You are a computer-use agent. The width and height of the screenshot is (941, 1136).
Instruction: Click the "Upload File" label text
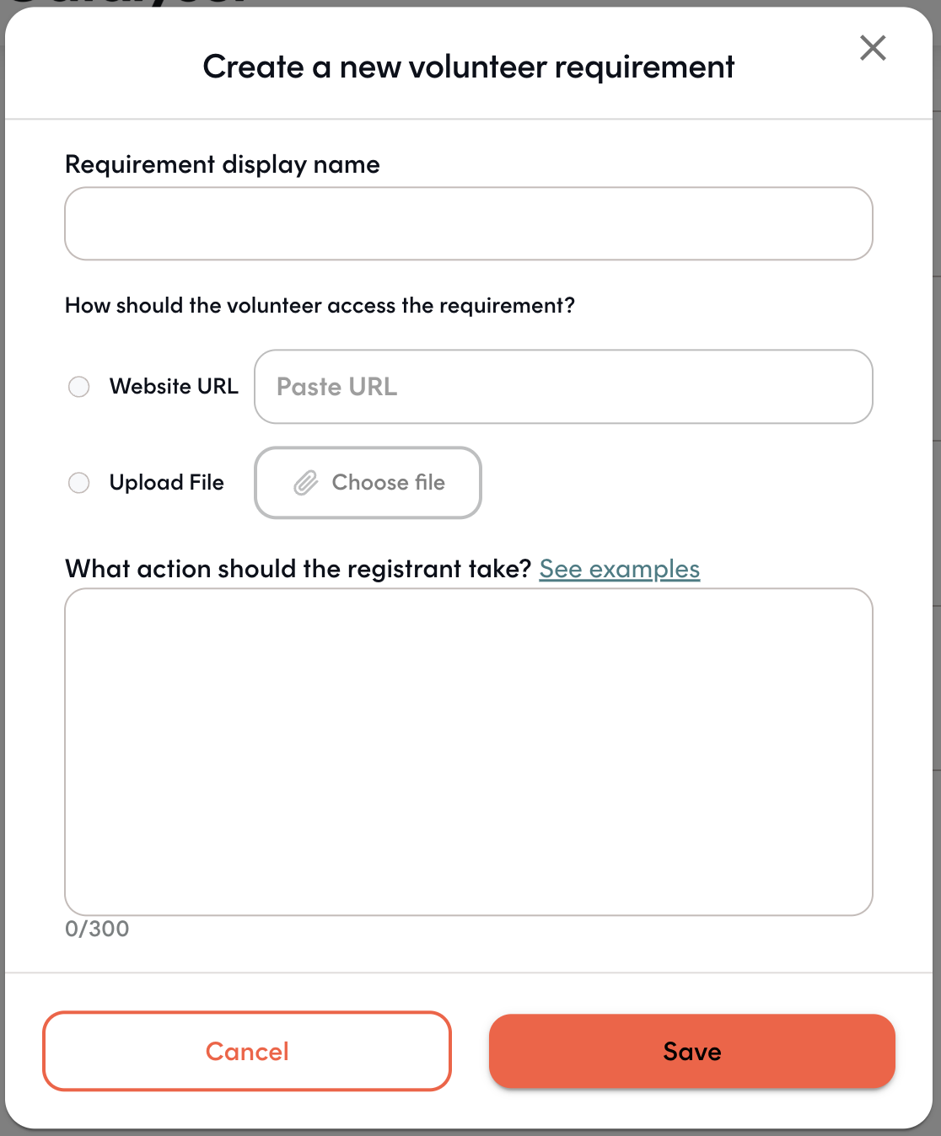point(167,483)
